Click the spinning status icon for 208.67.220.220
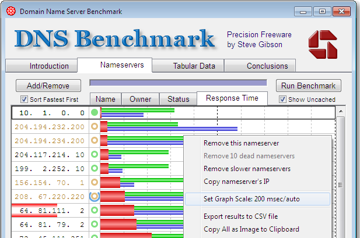The width and height of the screenshot is (360, 238). coord(95,196)
